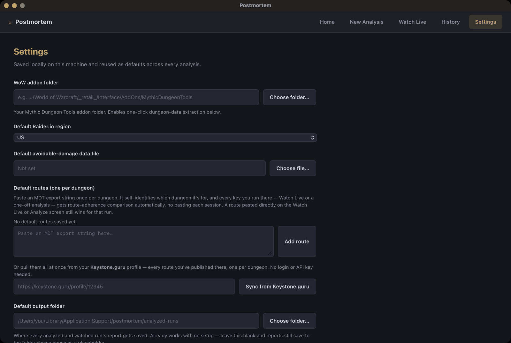Image resolution: width=511 pixels, height=343 pixels.
Task: Open the Home tab
Action: click(x=327, y=22)
